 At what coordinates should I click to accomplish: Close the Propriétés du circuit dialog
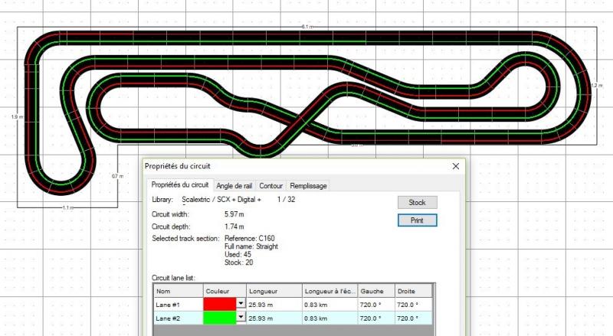pyautogui.click(x=455, y=165)
